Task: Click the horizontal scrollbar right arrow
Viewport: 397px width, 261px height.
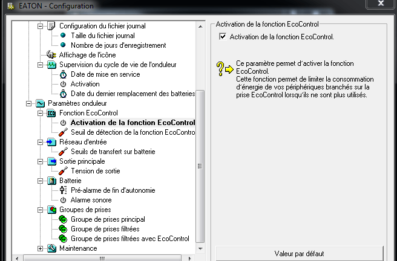Action: coord(190,258)
